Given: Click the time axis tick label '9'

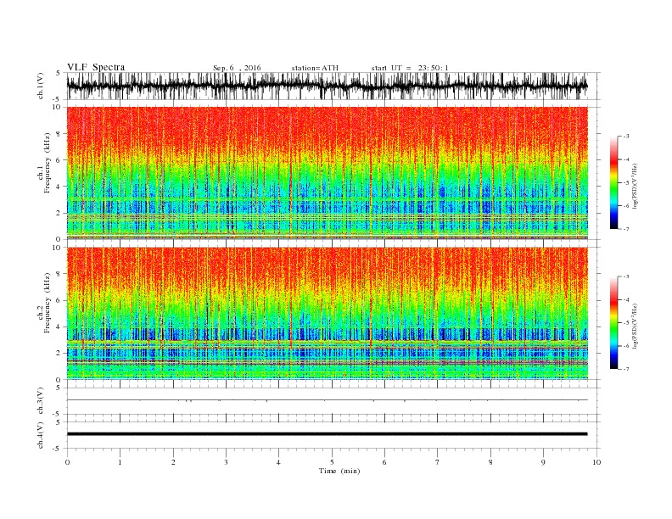Looking at the screenshot, I should pos(543,462).
